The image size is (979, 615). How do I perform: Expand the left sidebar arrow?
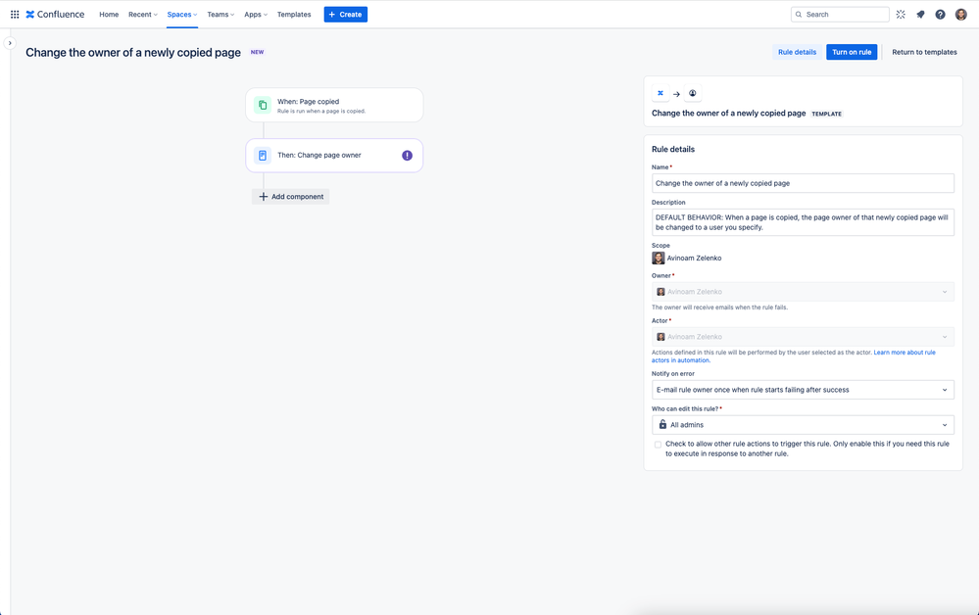click(x=10, y=43)
